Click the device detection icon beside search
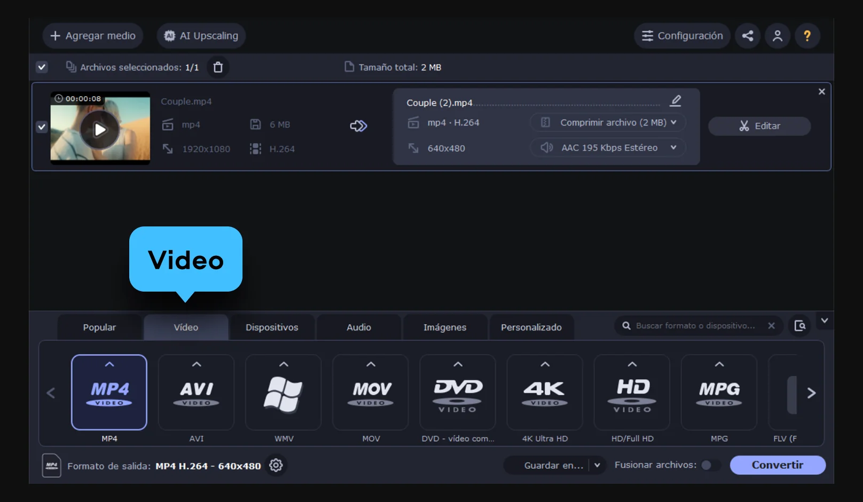Viewport: 863px width, 502px height. click(799, 326)
